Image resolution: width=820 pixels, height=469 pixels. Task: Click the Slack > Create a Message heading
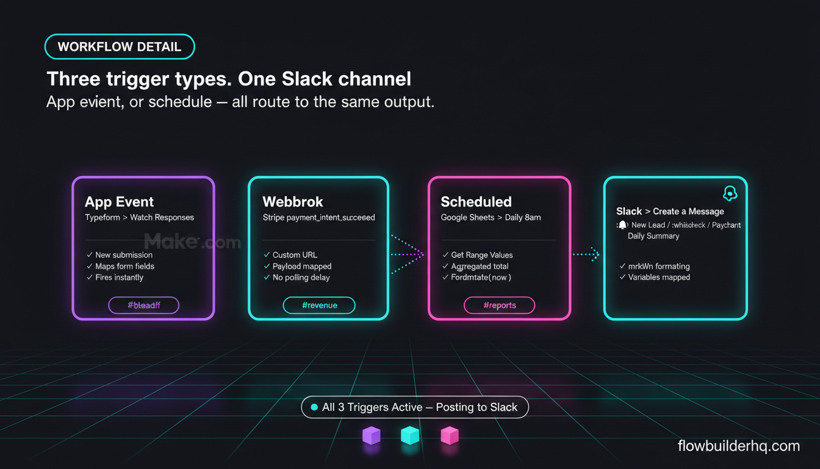point(670,211)
